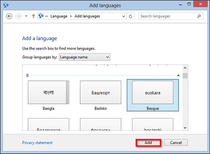Go up one level with Up arrow

click(x=33, y=16)
